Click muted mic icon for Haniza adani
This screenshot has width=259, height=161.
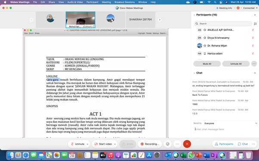pyautogui.click(x=253, y=54)
